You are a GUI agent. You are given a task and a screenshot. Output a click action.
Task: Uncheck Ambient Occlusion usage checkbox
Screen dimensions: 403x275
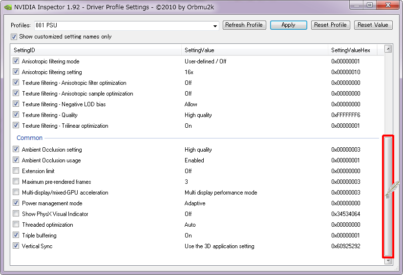(x=16, y=160)
